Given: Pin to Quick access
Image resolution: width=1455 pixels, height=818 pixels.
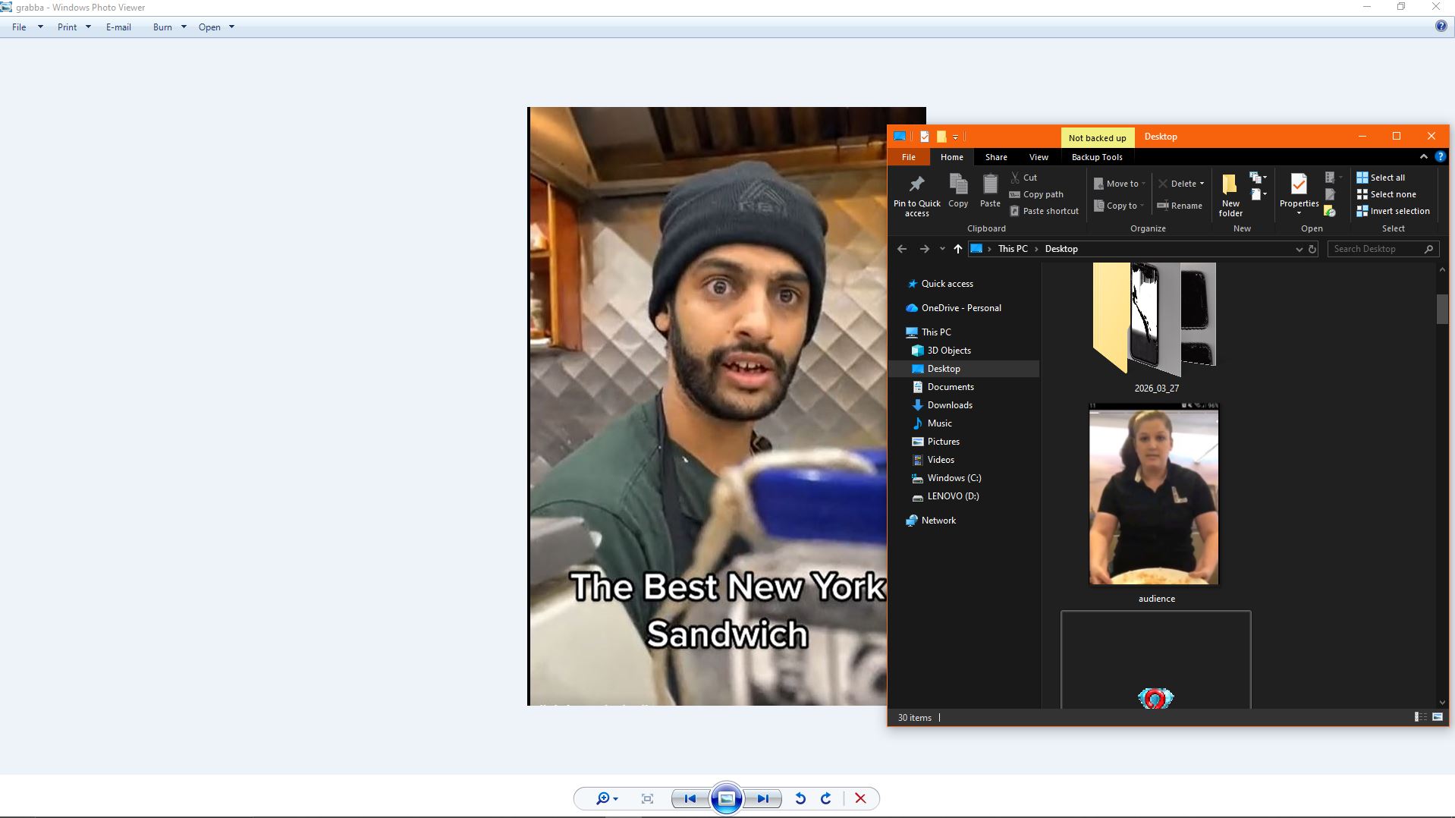Looking at the screenshot, I should pos(916,194).
